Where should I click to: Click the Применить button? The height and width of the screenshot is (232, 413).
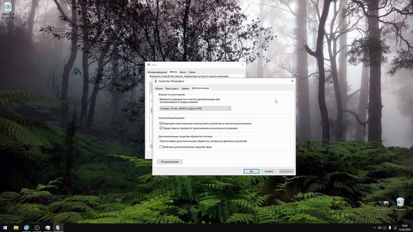(286, 171)
